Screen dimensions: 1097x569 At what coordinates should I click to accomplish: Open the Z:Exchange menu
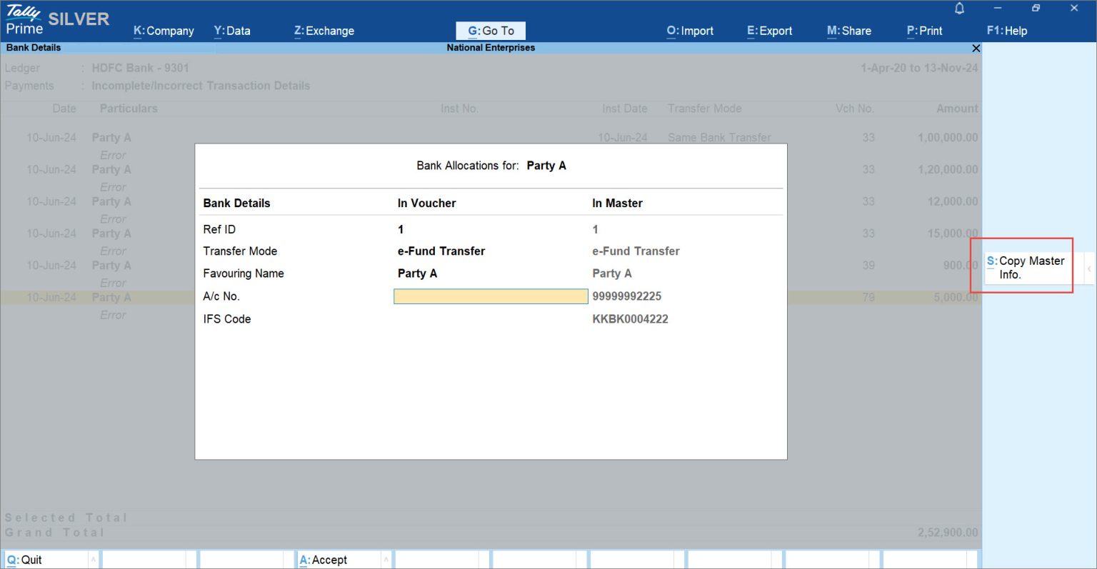(324, 31)
